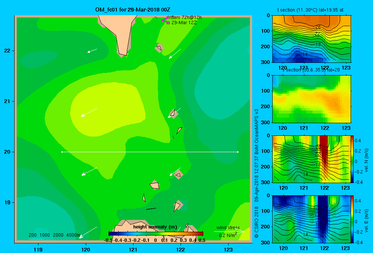The height and width of the screenshot is (253, 373).
Task: Click the 123 longitude label under salinity section
Action: pos(346,128)
